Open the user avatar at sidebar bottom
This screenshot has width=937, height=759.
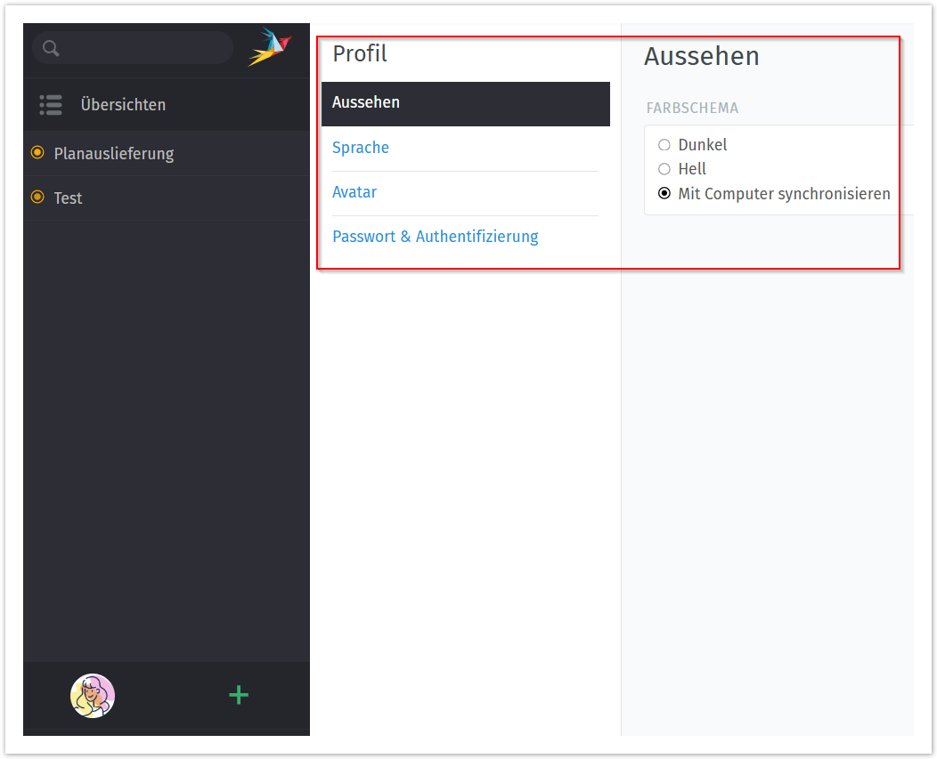click(93, 696)
